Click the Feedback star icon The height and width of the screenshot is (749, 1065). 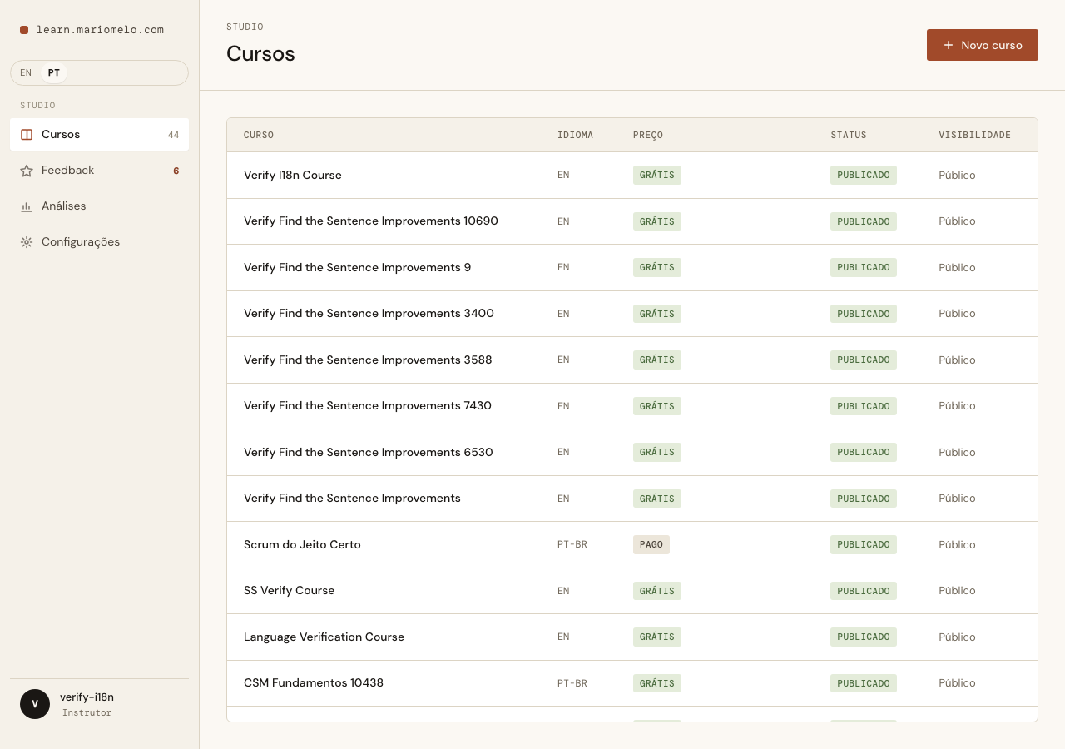pos(27,171)
